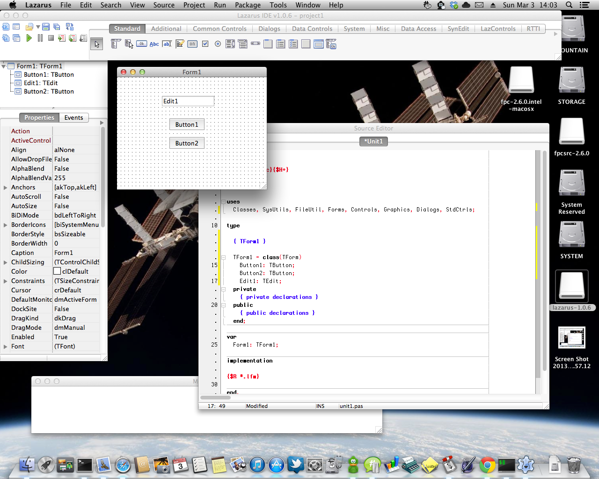Select the pointer selection tool in palette
Image resolution: width=599 pixels, height=479 pixels.
[x=97, y=44]
